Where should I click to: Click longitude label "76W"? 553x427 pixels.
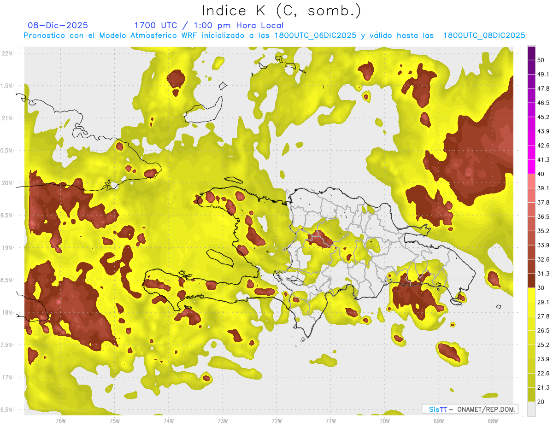60,421
